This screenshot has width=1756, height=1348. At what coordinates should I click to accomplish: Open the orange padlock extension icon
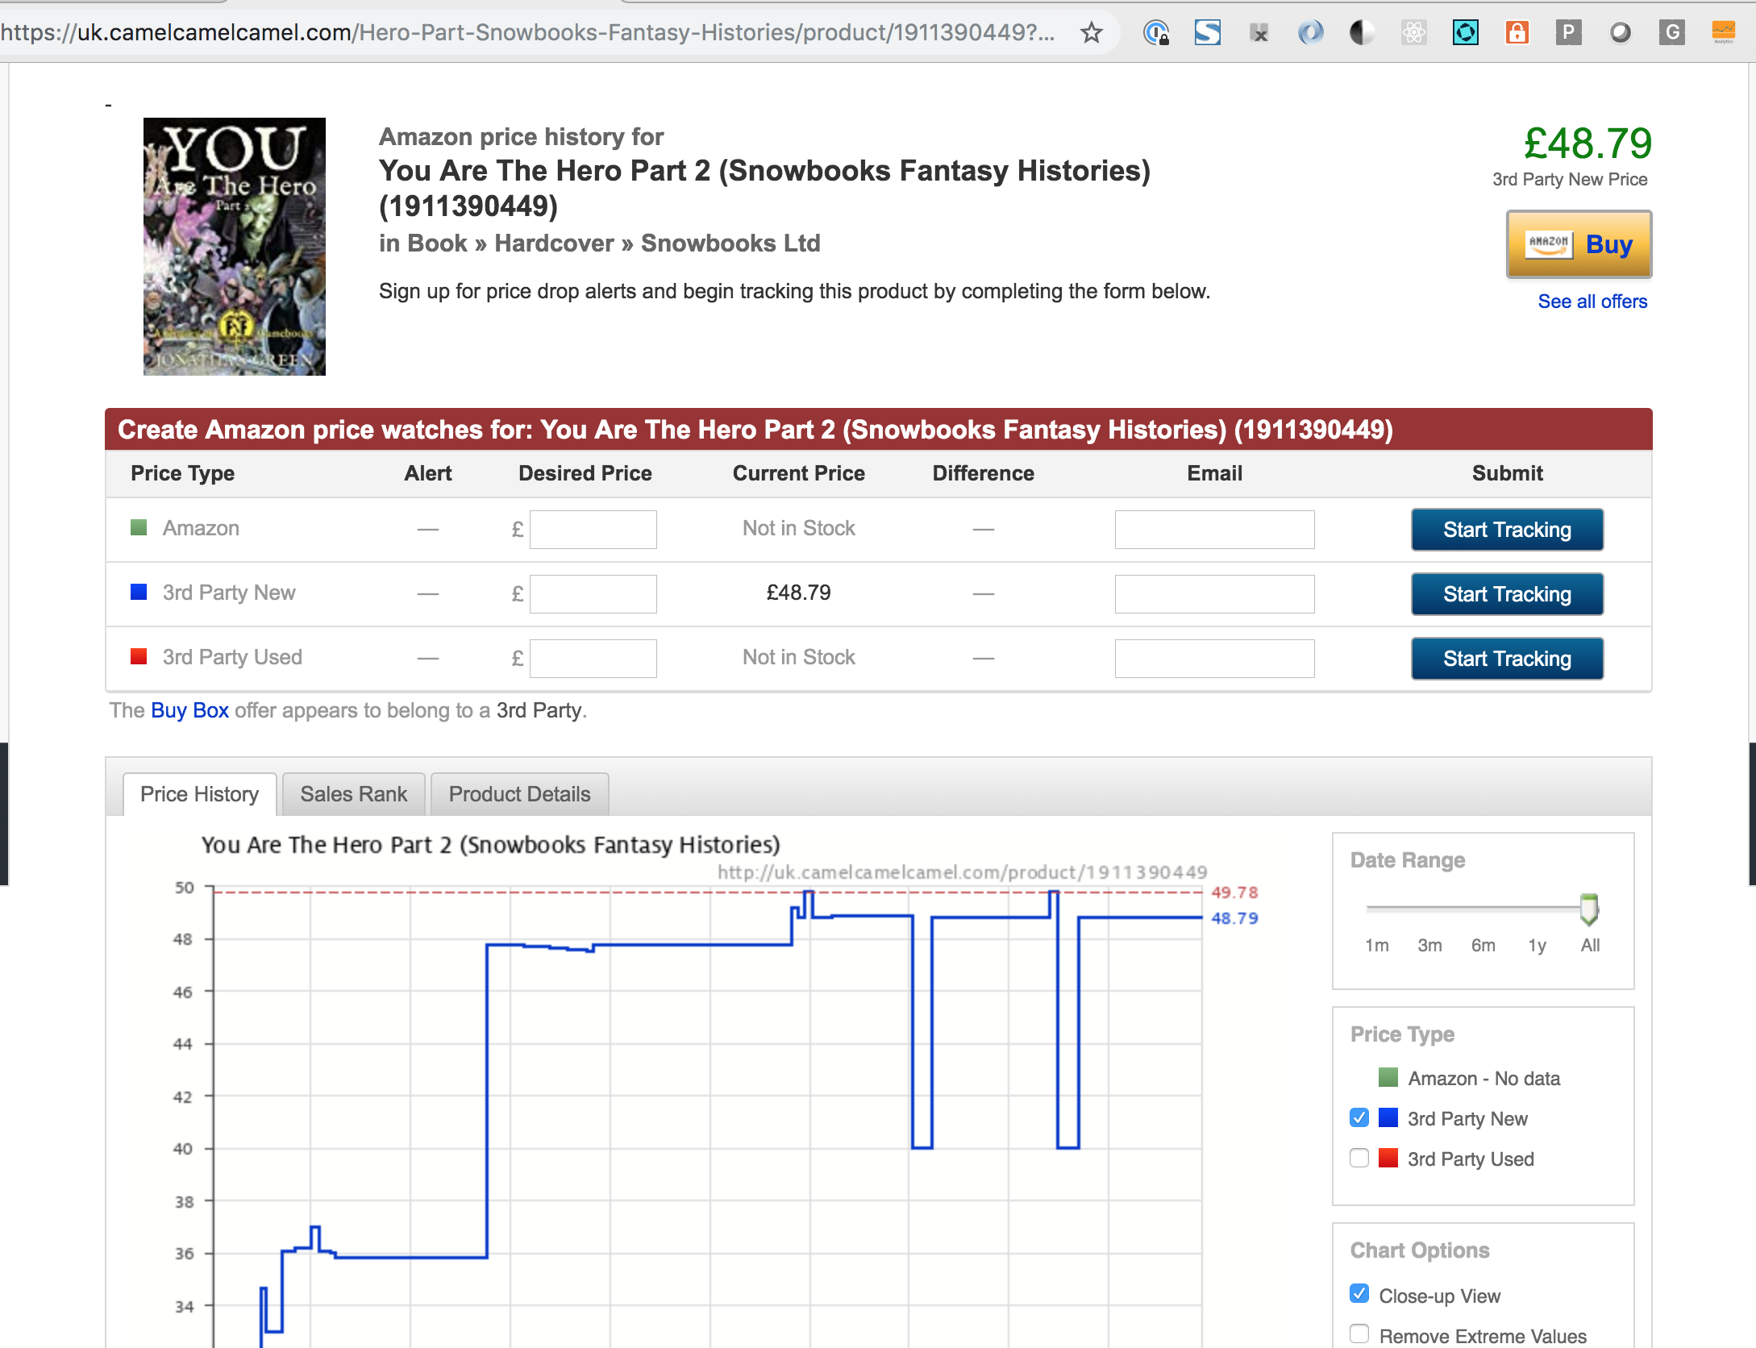1517,32
